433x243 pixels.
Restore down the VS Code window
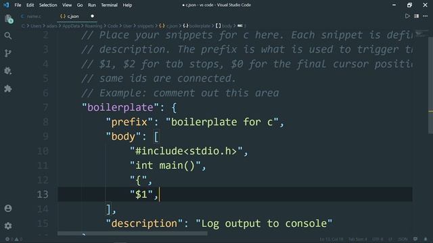point(409,5)
